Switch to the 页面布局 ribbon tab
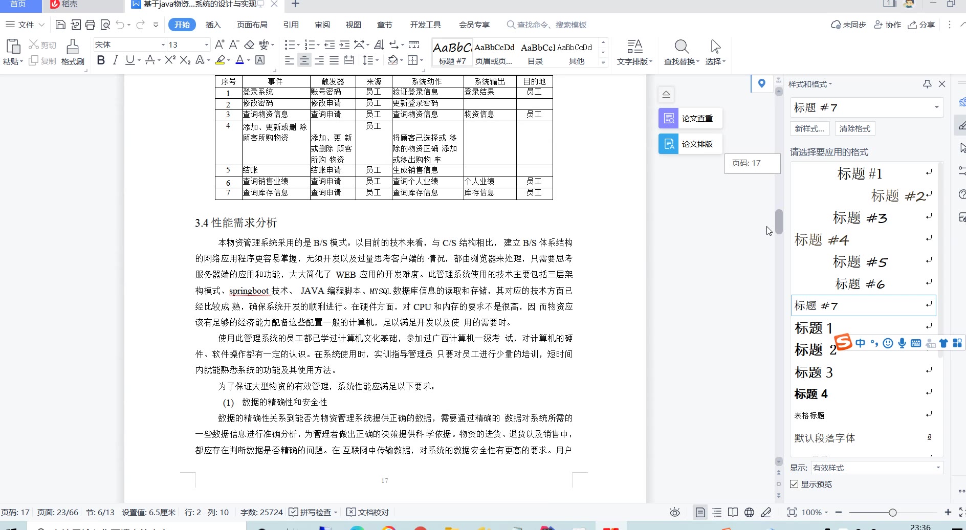The width and height of the screenshot is (966, 530). pos(252,25)
